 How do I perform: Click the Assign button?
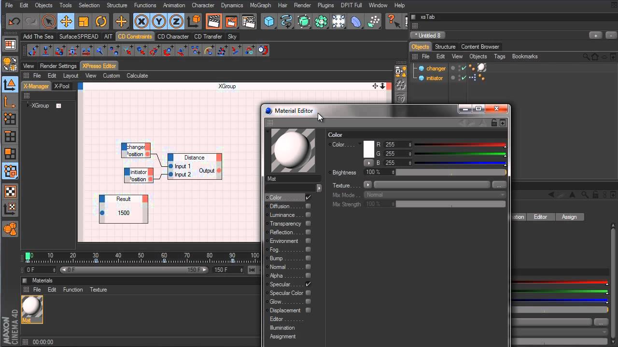pyautogui.click(x=569, y=217)
